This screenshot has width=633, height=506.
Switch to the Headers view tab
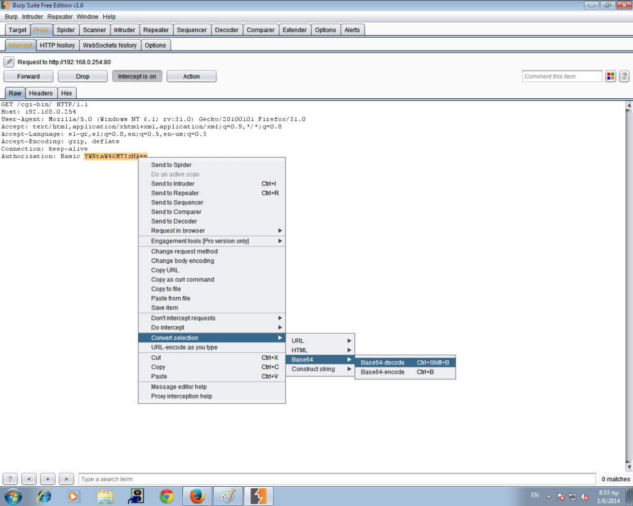point(41,93)
